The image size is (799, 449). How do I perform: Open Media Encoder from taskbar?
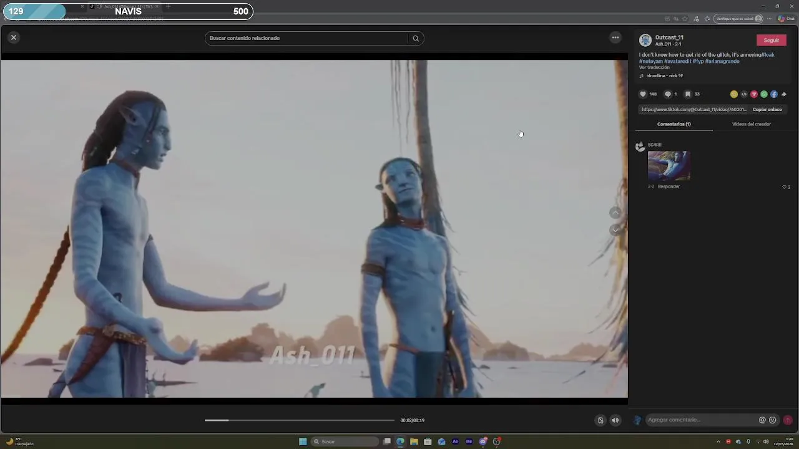tap(469, 442)
